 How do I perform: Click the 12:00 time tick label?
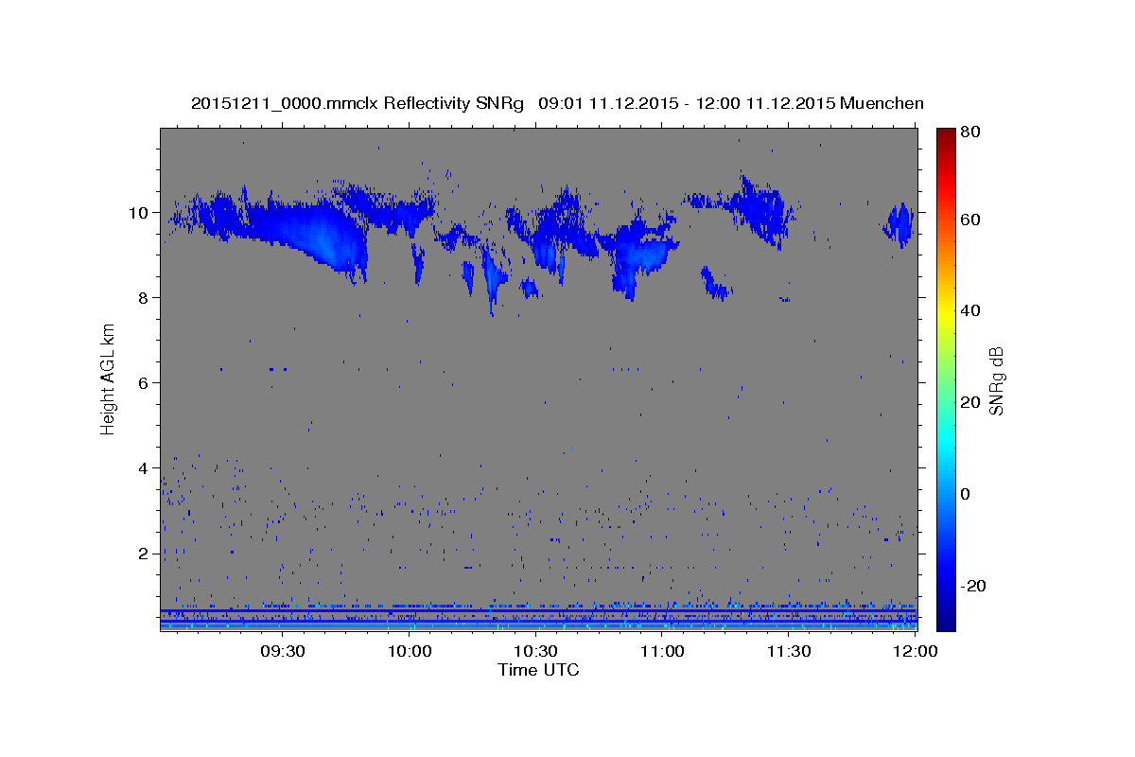(x=915, y=651)
